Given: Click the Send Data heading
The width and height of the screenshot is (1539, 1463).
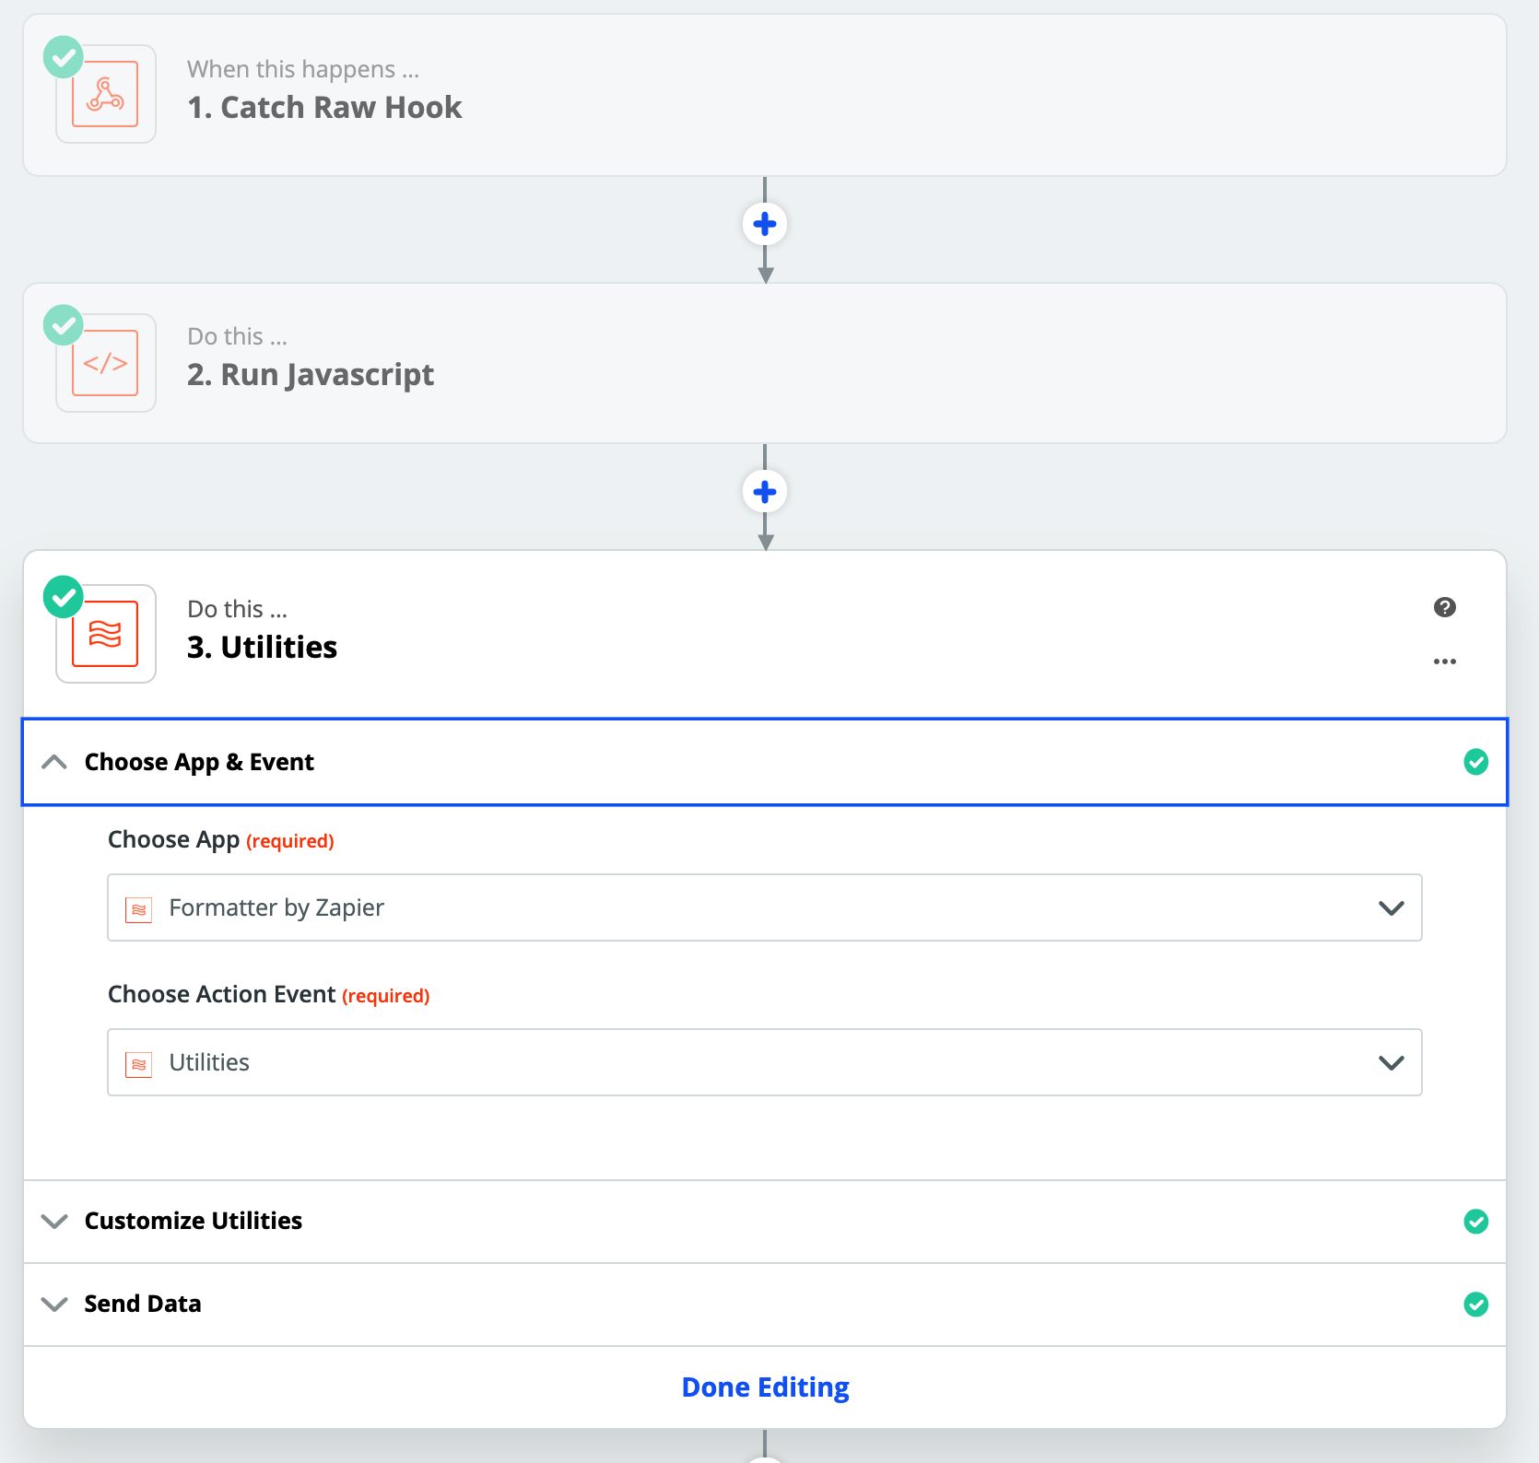Looking at the screenshot, I should (x=143, y=1304).
